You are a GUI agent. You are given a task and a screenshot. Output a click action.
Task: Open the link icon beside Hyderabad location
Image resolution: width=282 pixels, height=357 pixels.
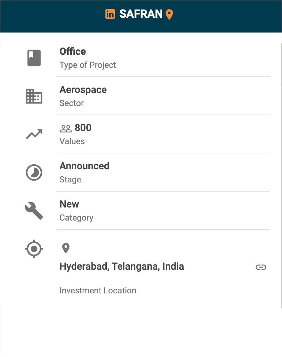[x=261, y=267]
